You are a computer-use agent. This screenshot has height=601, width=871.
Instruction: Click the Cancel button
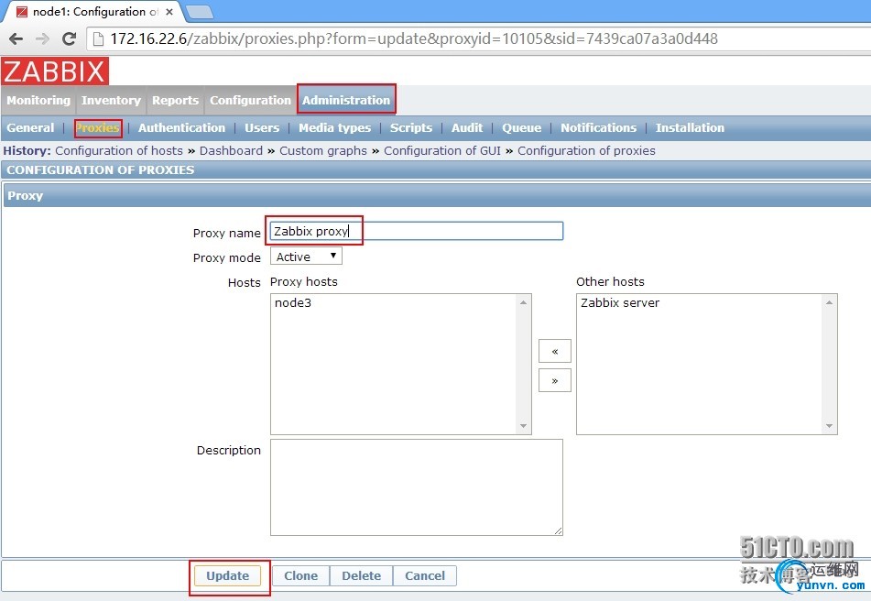coord(425,576)
